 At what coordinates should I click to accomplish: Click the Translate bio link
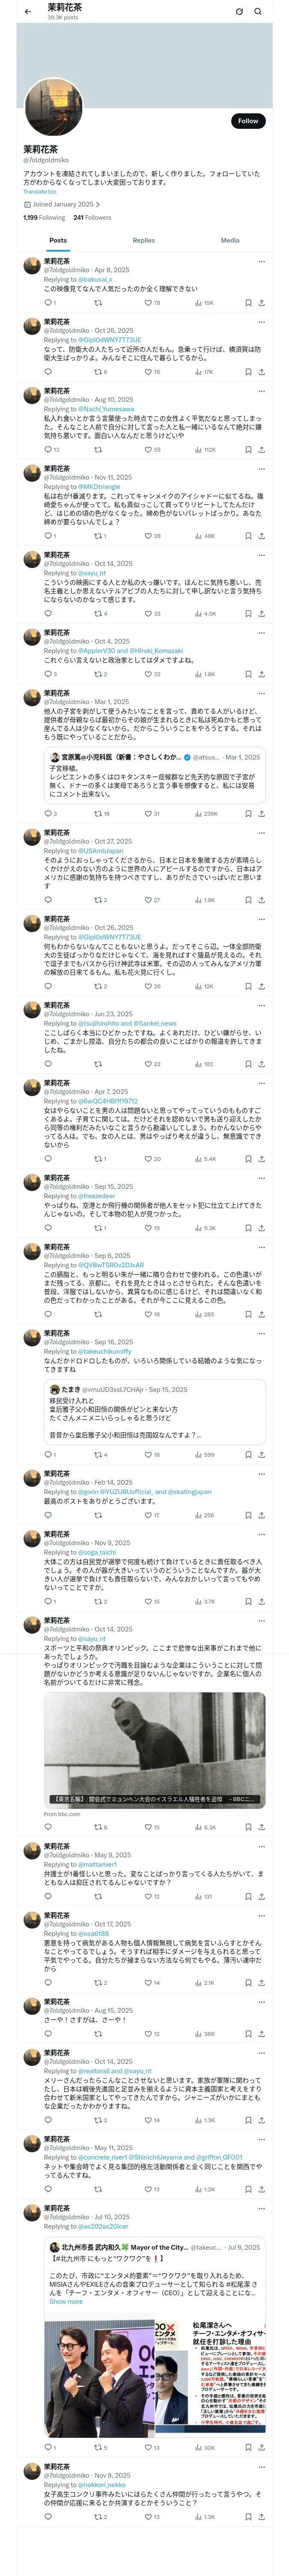pyautogui.click(x=40, y=191)
